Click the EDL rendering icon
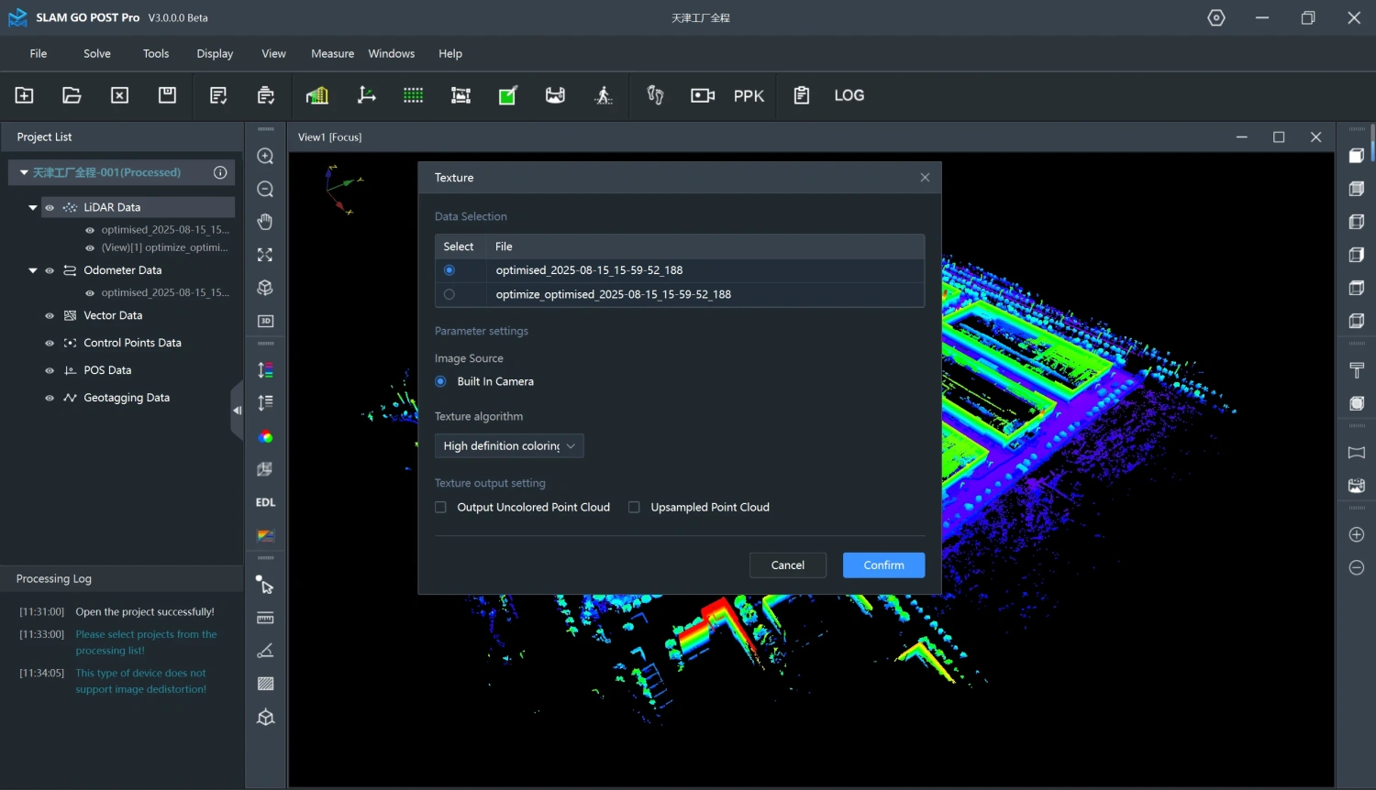This screenshot has height=790, width=1376. [265, 502]
